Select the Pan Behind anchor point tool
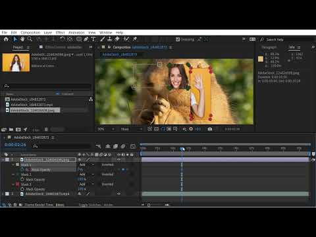 point(70,39)
